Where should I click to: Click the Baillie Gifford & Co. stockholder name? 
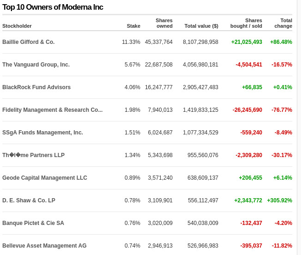28,42
